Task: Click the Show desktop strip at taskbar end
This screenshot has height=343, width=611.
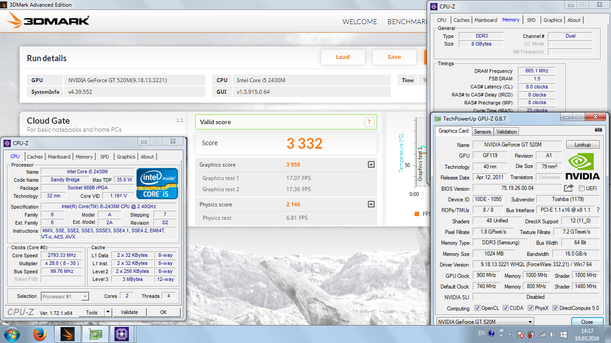Action: [x=608, y=334]
